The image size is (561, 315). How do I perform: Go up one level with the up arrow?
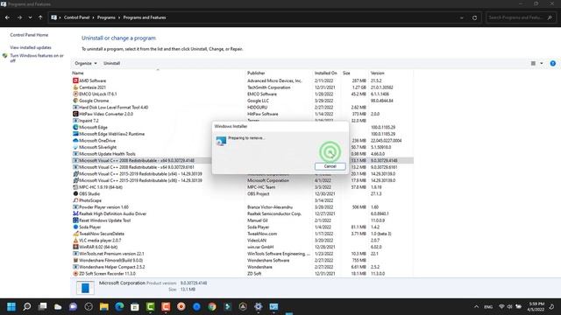[40, 17]
